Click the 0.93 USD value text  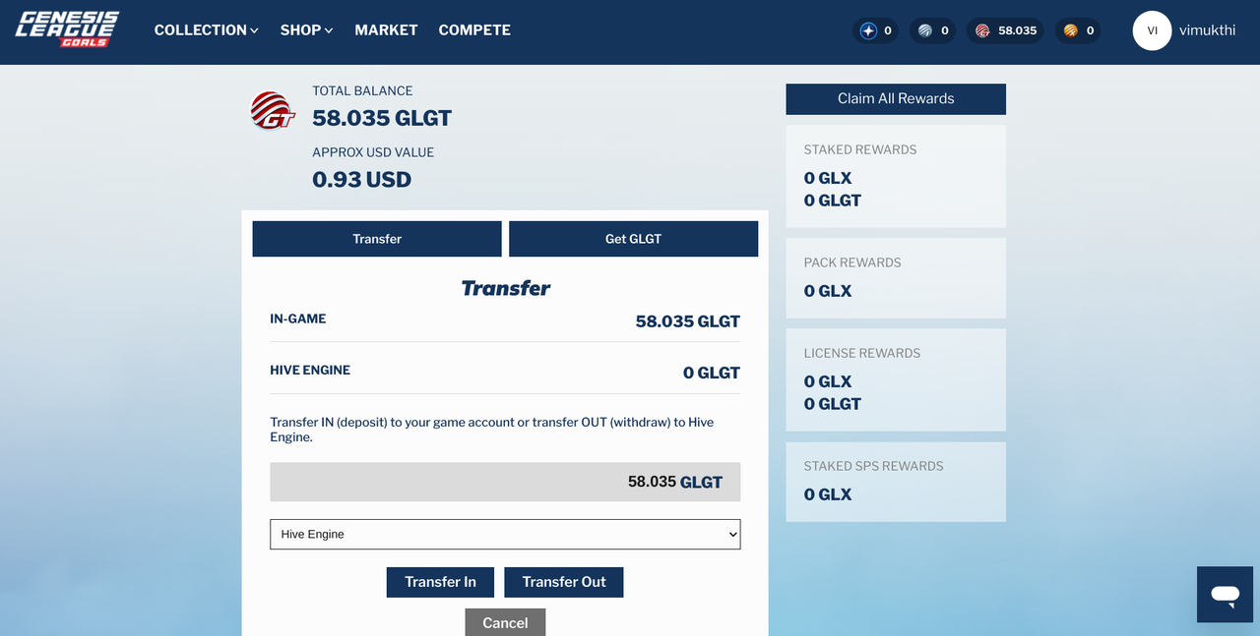pyautogui.click(x=361, y=180)
